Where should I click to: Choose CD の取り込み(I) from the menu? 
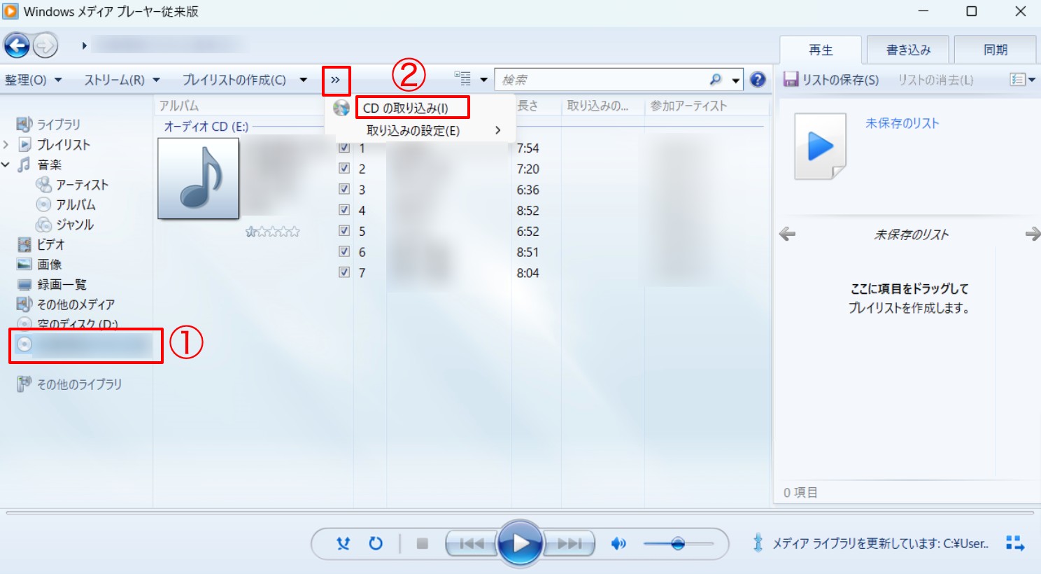click(406, 108)
